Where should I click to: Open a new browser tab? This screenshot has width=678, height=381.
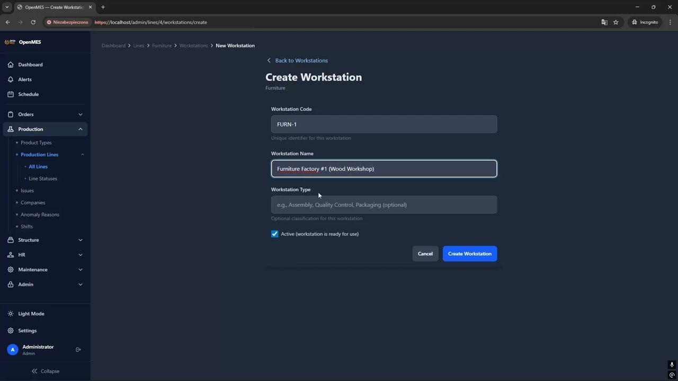click(103, 7)
